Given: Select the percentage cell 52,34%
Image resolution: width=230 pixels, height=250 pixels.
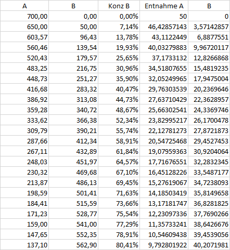Looking at the screenshot, I should pyautogui.click(x=119, y=120).
